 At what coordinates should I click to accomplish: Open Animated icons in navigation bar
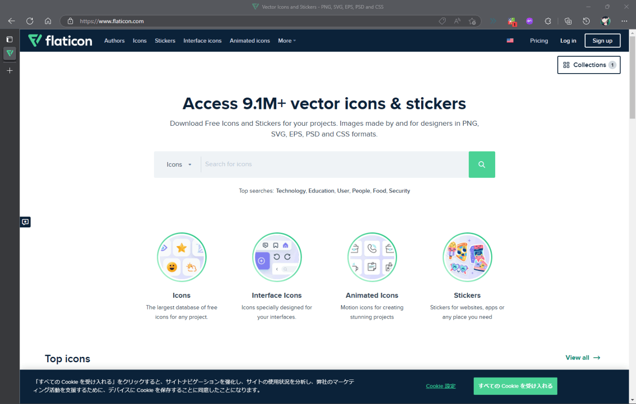[250, 40]
